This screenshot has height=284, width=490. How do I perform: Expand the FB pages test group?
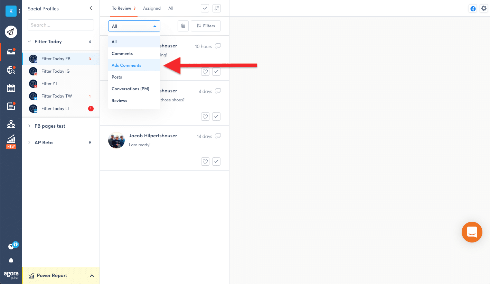[29, 126]
